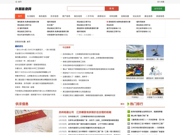This screenshot has width=180, height=135.
Task: Open the 教育培训 navigation item
Action: (101, 16)
